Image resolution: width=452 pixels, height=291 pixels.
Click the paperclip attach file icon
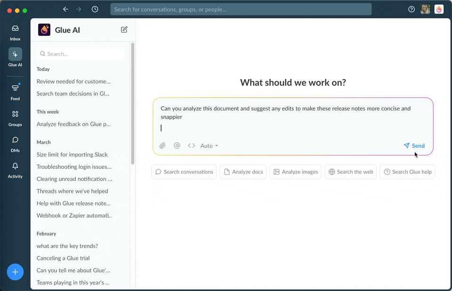pyautogui.click(x=162, y=146)
